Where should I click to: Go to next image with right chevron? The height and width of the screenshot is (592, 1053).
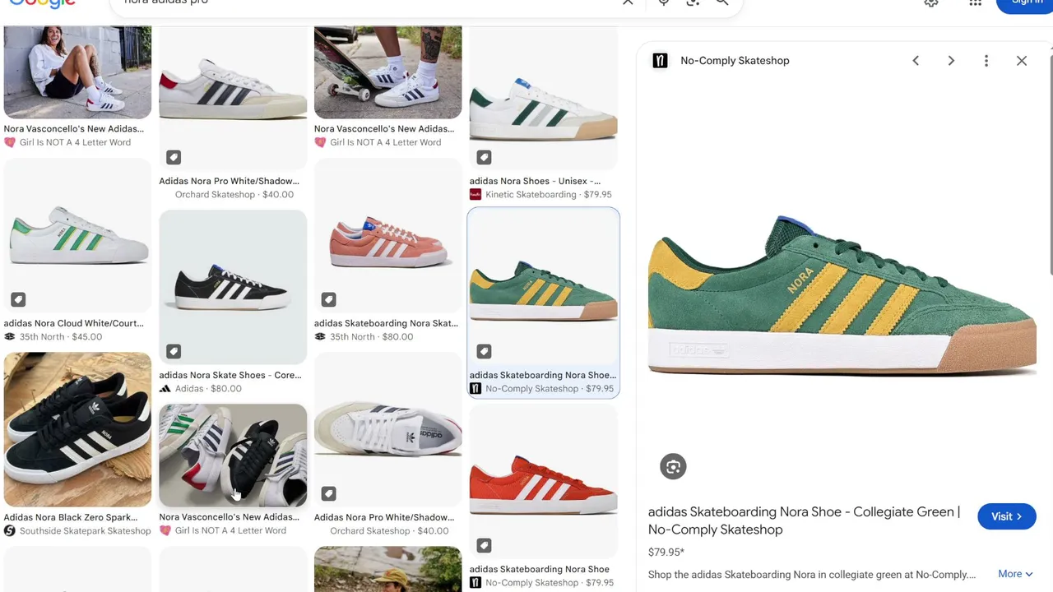[x=951, y=61]
